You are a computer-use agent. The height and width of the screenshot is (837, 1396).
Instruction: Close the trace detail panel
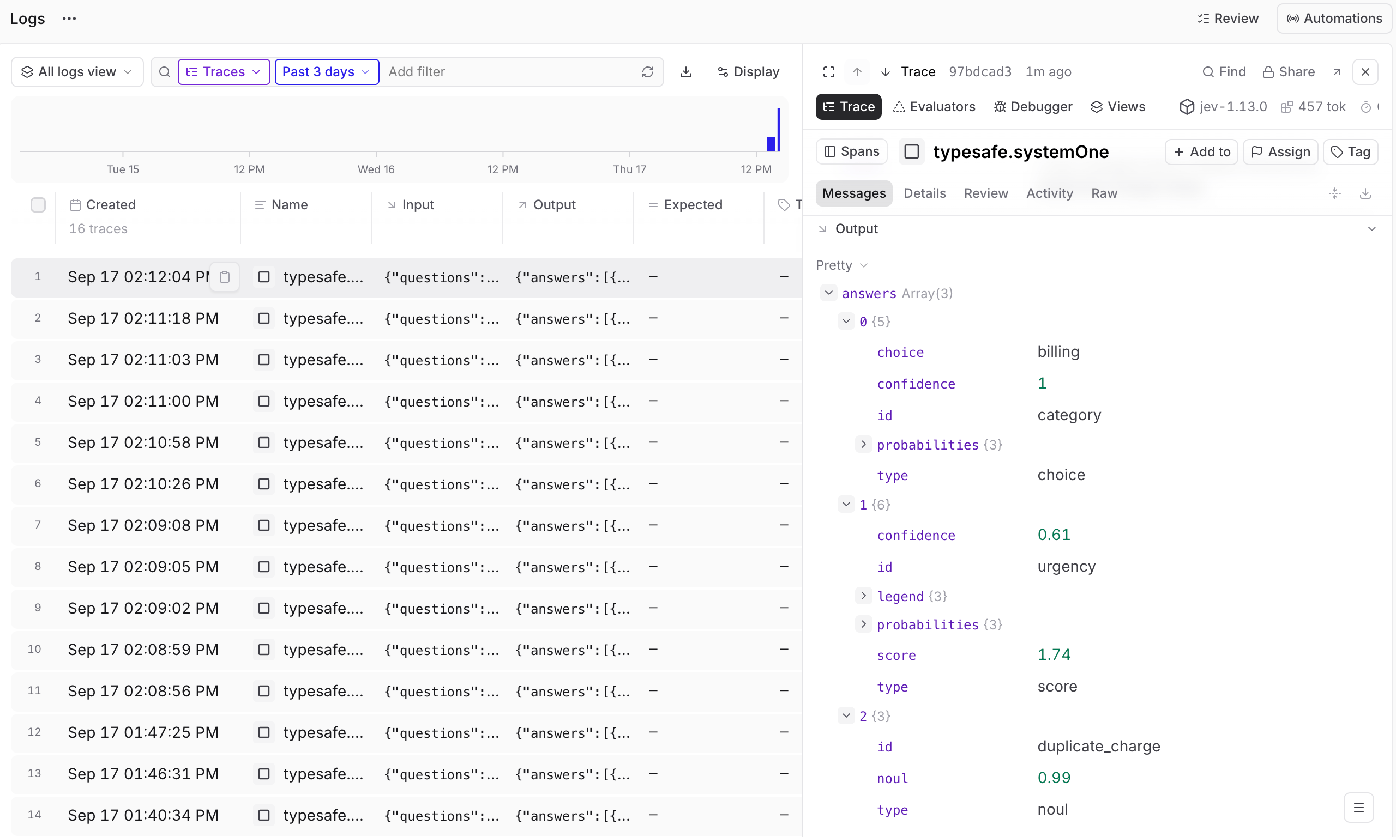click(1365, 72)
